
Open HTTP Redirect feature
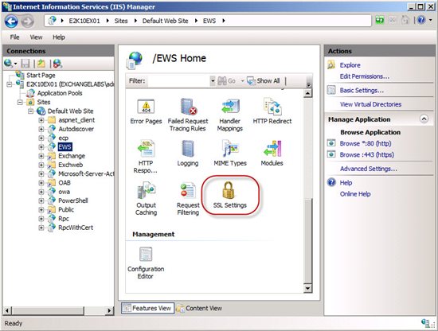[x=272, y=111]
